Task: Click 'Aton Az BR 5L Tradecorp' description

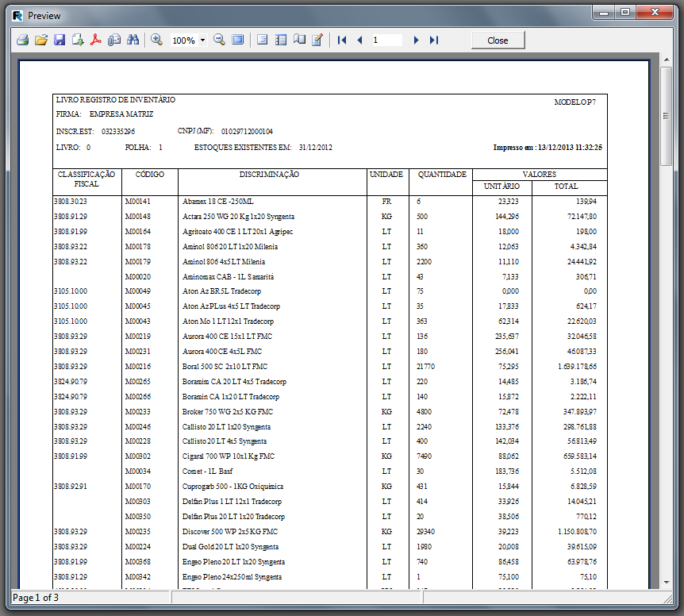Action: tap(221, 291)
